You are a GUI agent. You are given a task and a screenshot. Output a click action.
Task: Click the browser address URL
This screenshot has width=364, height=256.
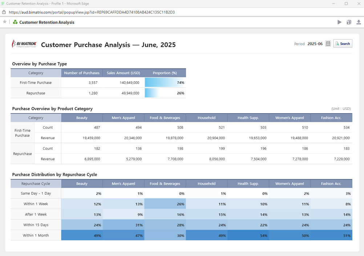92,12
